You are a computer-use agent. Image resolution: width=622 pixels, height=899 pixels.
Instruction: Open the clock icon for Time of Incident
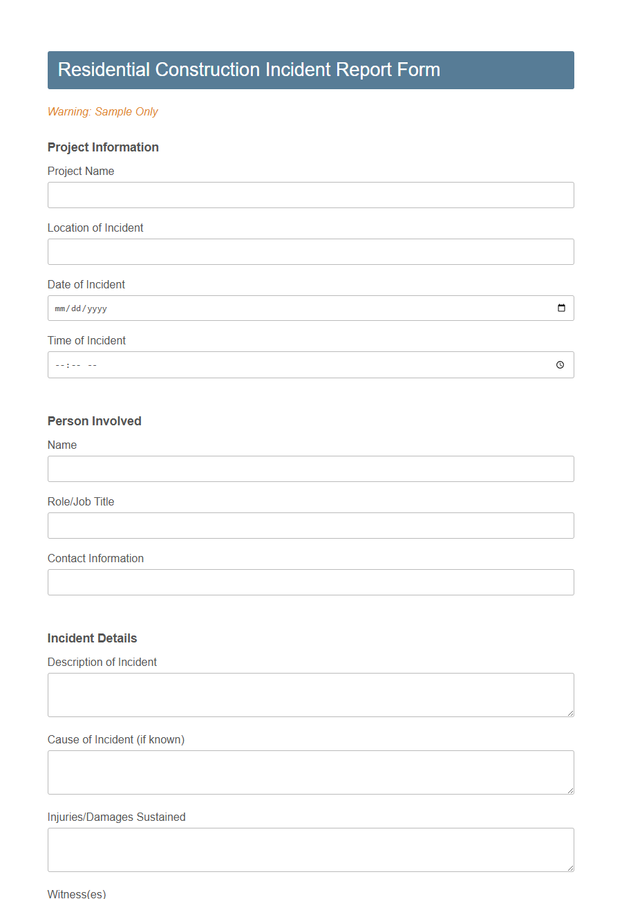(560, 364)
